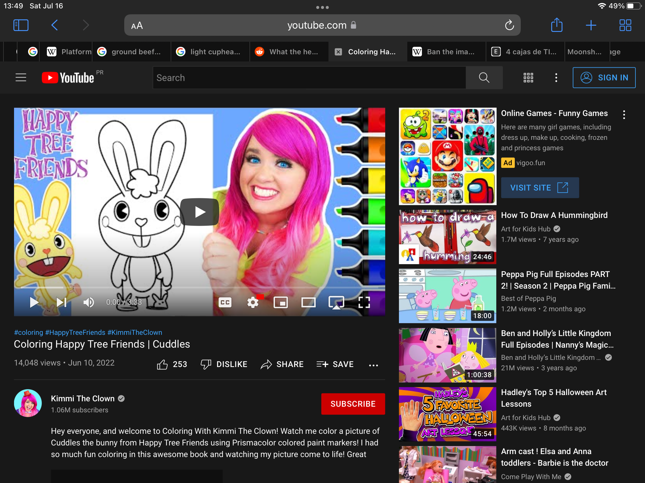645x483 pixels.
Task: Open the Peppa Pig Full Episodes thumbnail
Action: coord(447,296)
